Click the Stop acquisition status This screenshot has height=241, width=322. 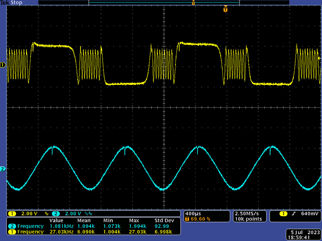point(16,3)
